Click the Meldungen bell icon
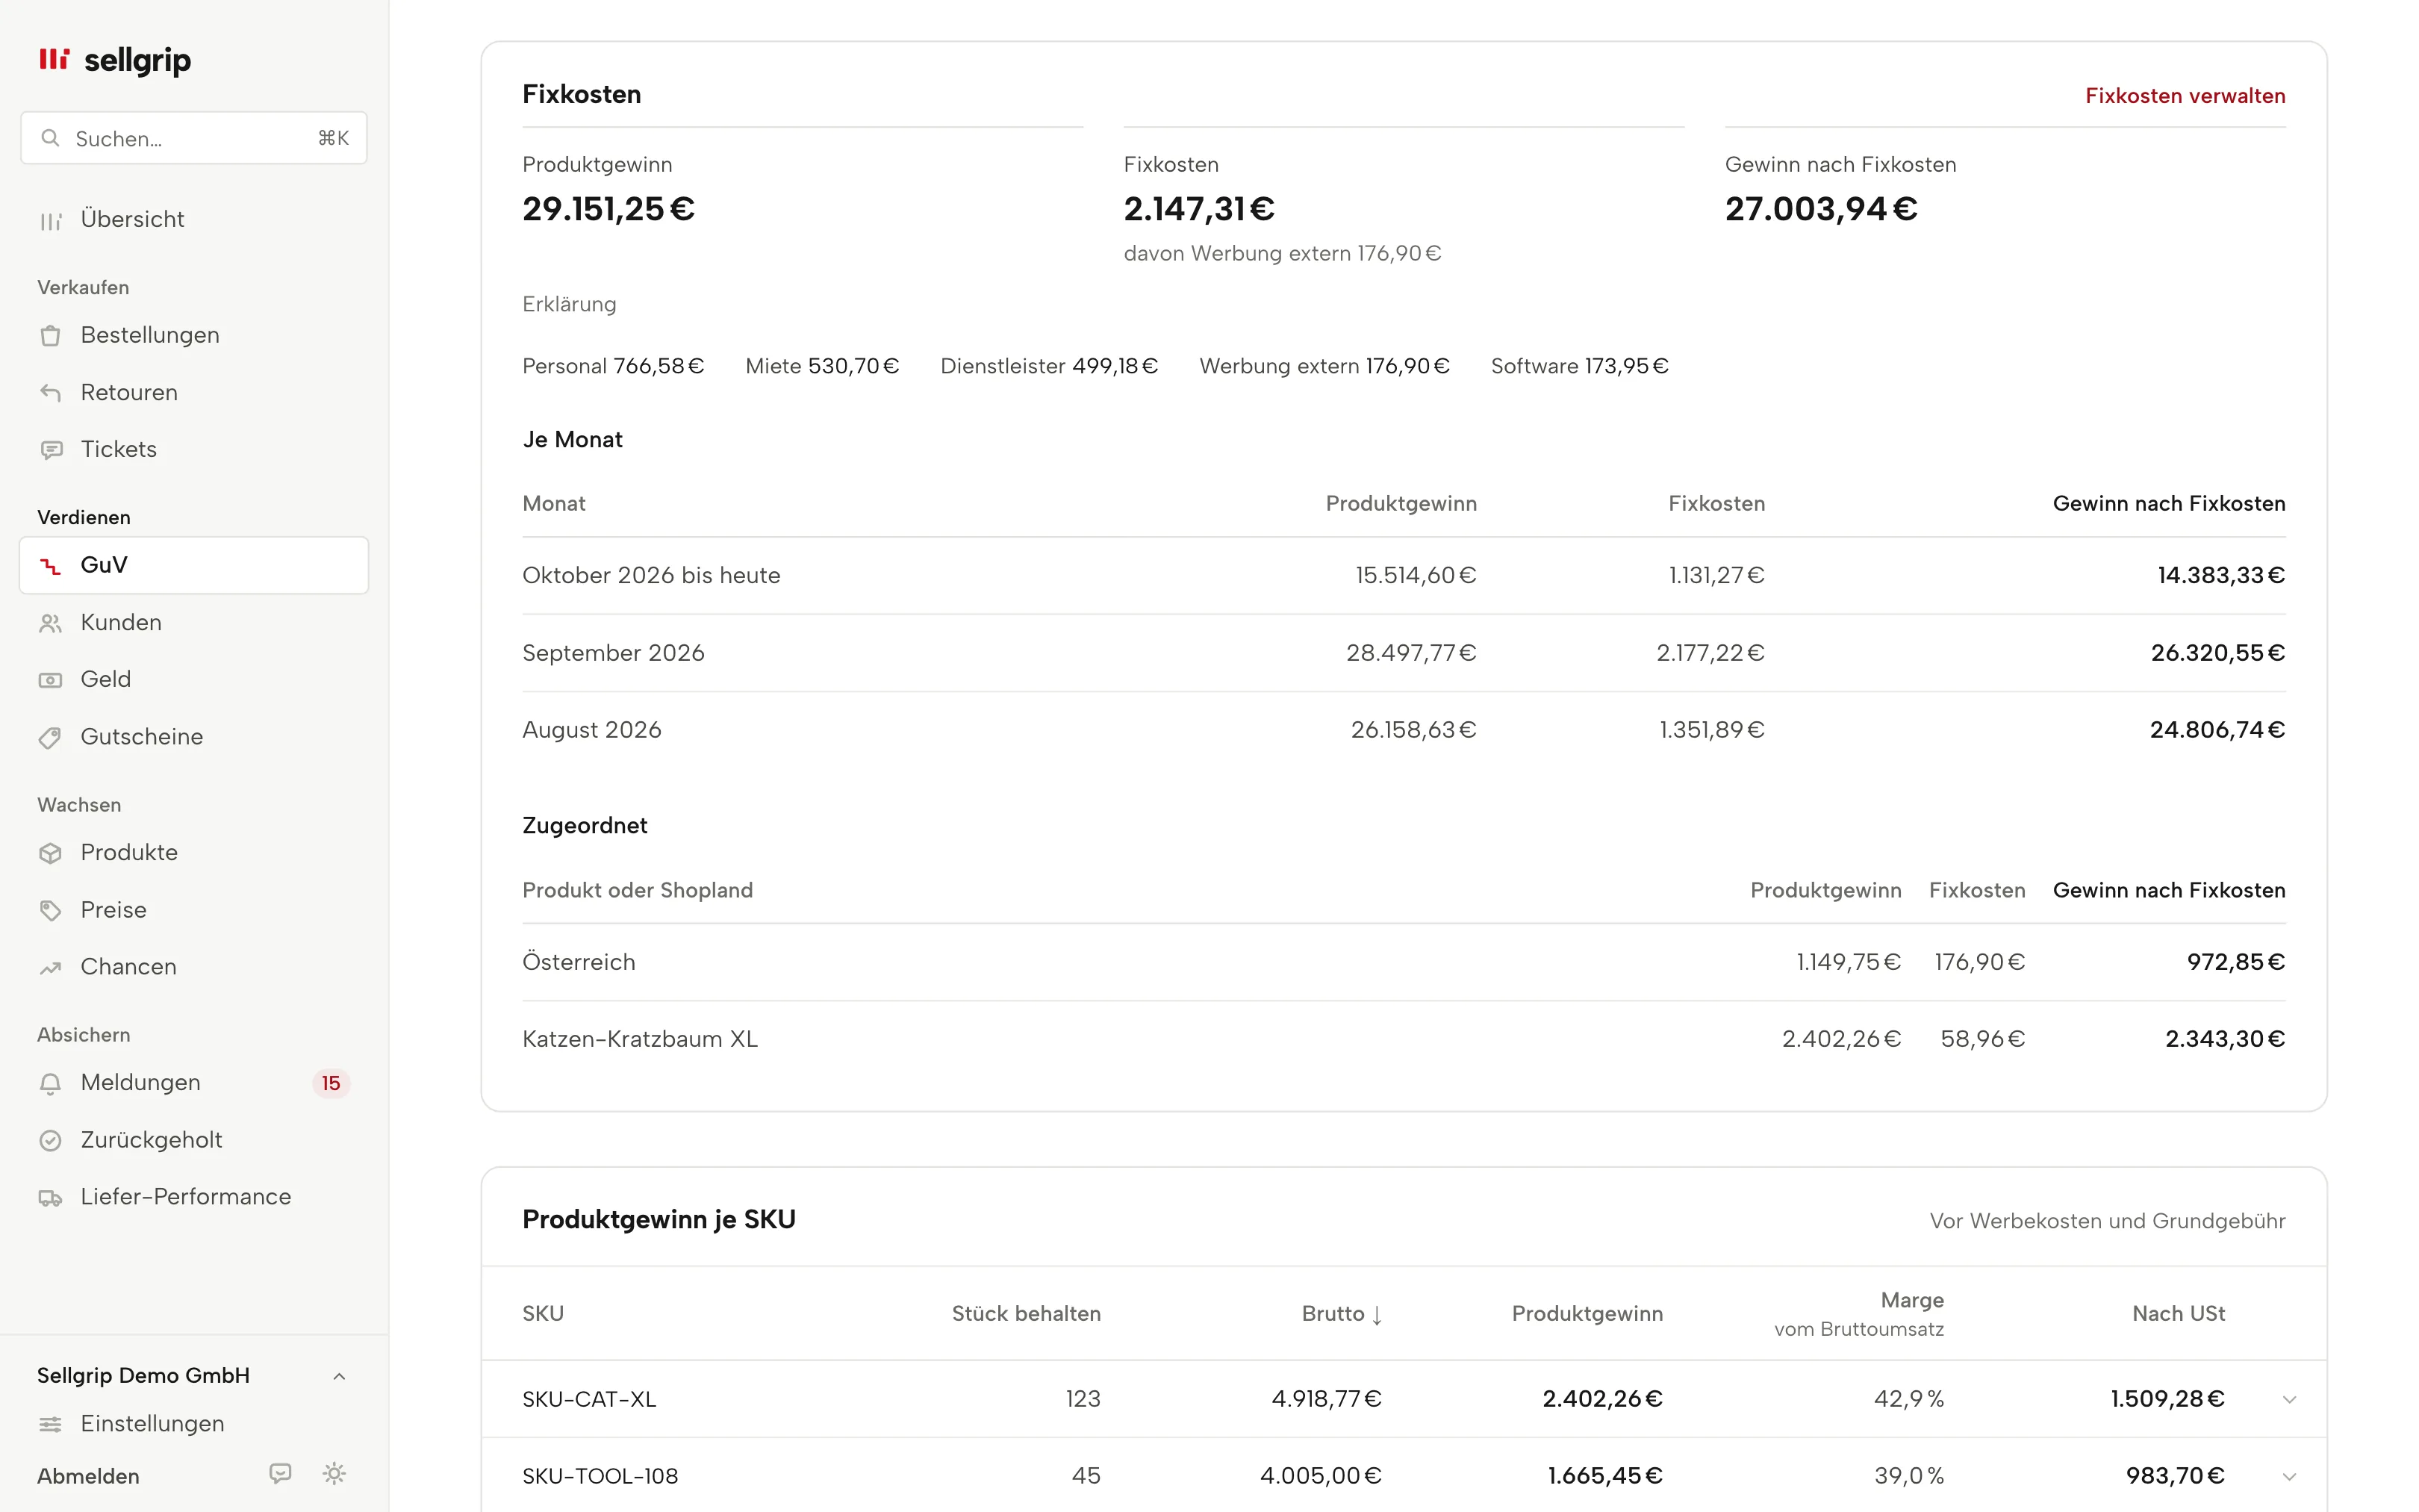Viewport: 2419px width, 1512px height. tap(51, 1083)
